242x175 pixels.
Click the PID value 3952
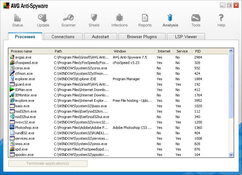(x=198, y=101)
